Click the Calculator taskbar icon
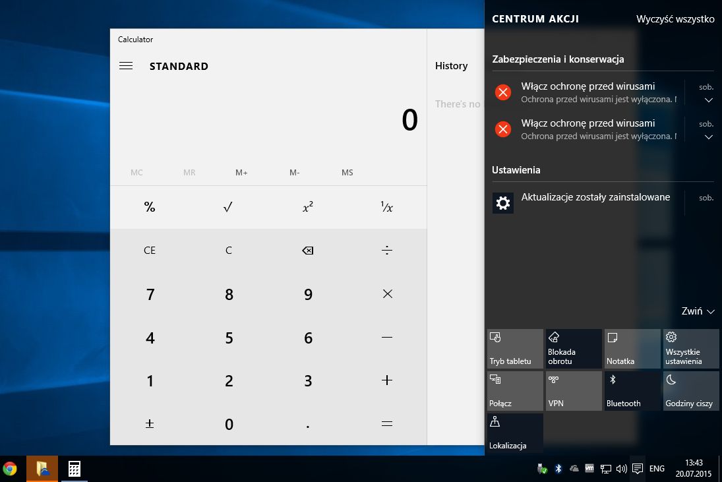Screen dimensions: 722x482 coord(75,469)
